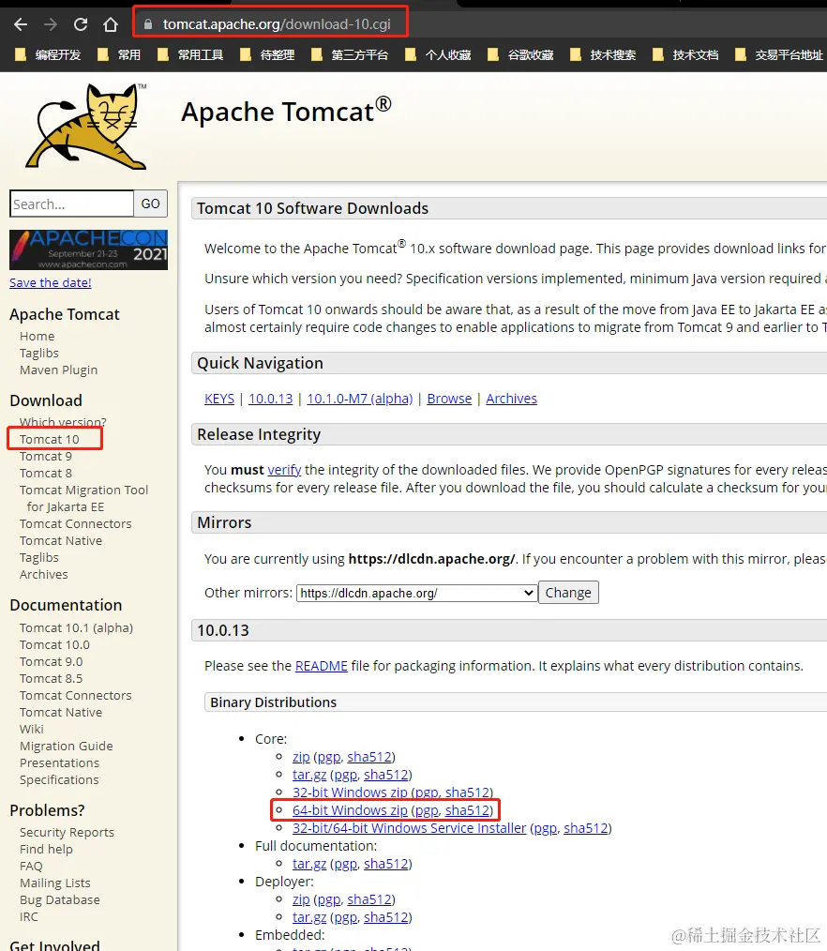
Task: Open the 谷歌收藏 bookmark folder
Action: (520, 55)
